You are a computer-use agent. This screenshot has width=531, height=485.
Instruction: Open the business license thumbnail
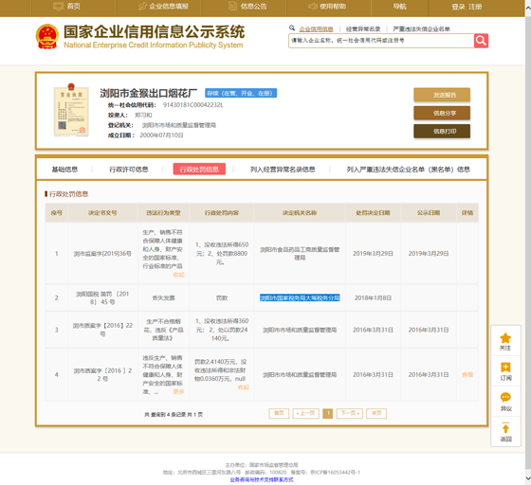tap(71, 110)
